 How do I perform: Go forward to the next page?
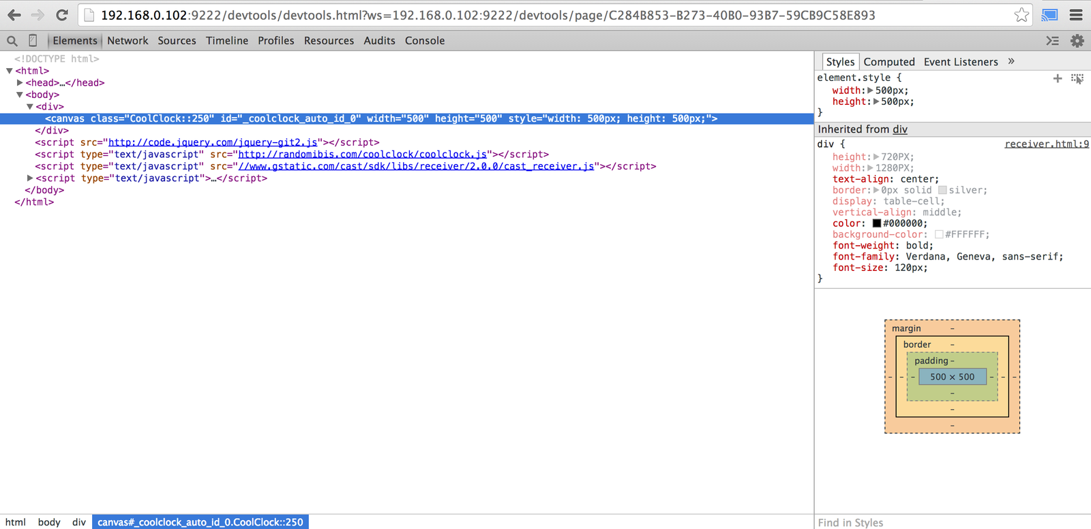pos(38,15)
